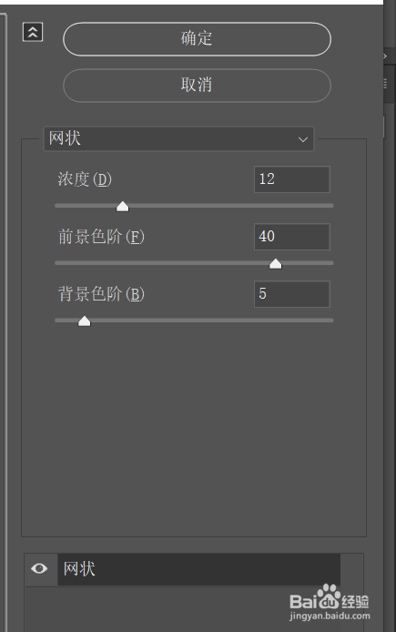Screen dimensions: 396x632
Task: Click the 浓度(D) label
Action: [85, 179]
